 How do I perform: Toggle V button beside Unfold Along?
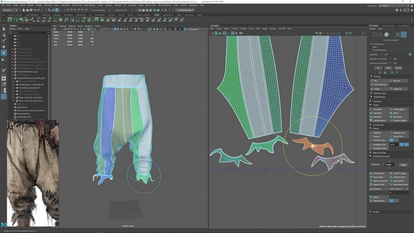396,140
